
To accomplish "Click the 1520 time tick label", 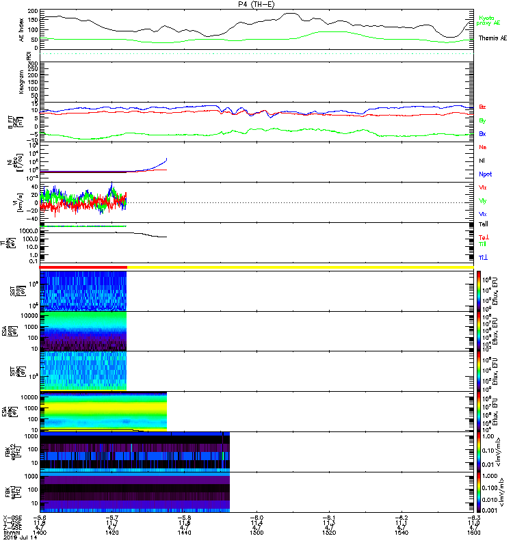I will tap(329, 533).
